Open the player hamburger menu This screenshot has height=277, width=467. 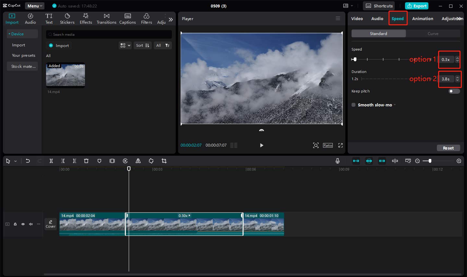[338, 18]
